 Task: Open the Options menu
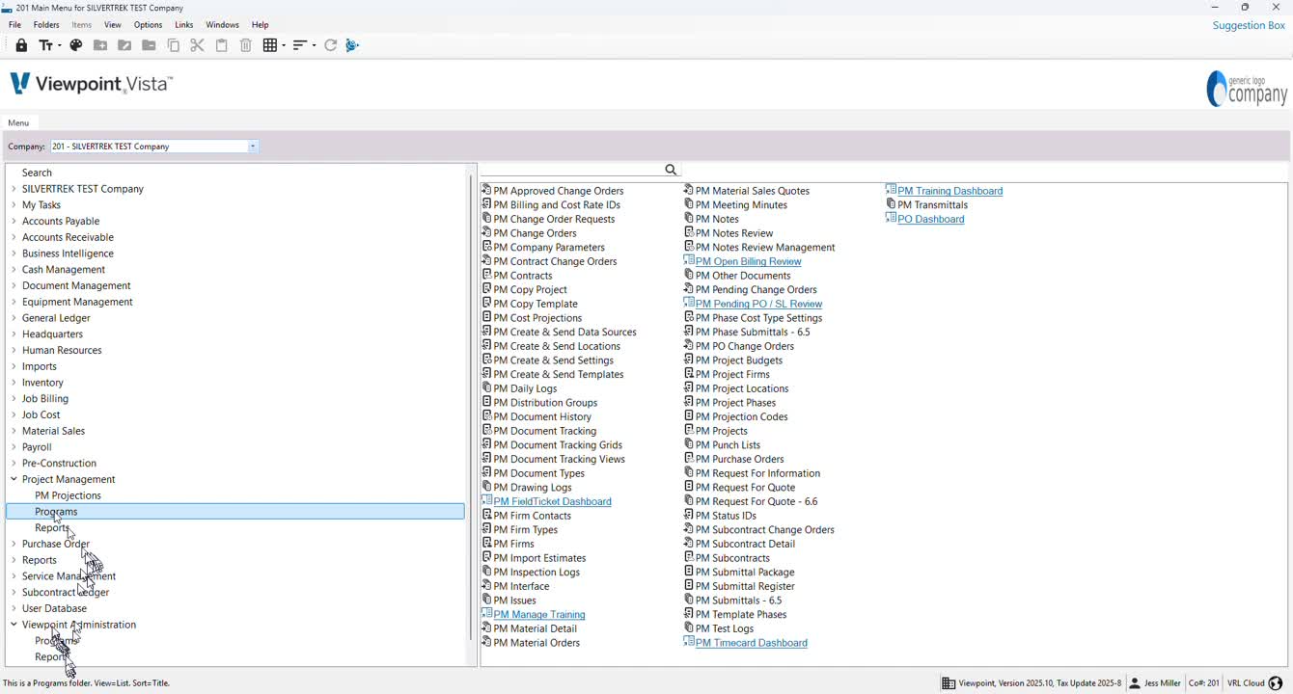click(148, 25)
